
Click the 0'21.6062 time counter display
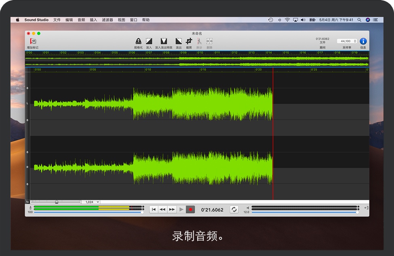212,210
